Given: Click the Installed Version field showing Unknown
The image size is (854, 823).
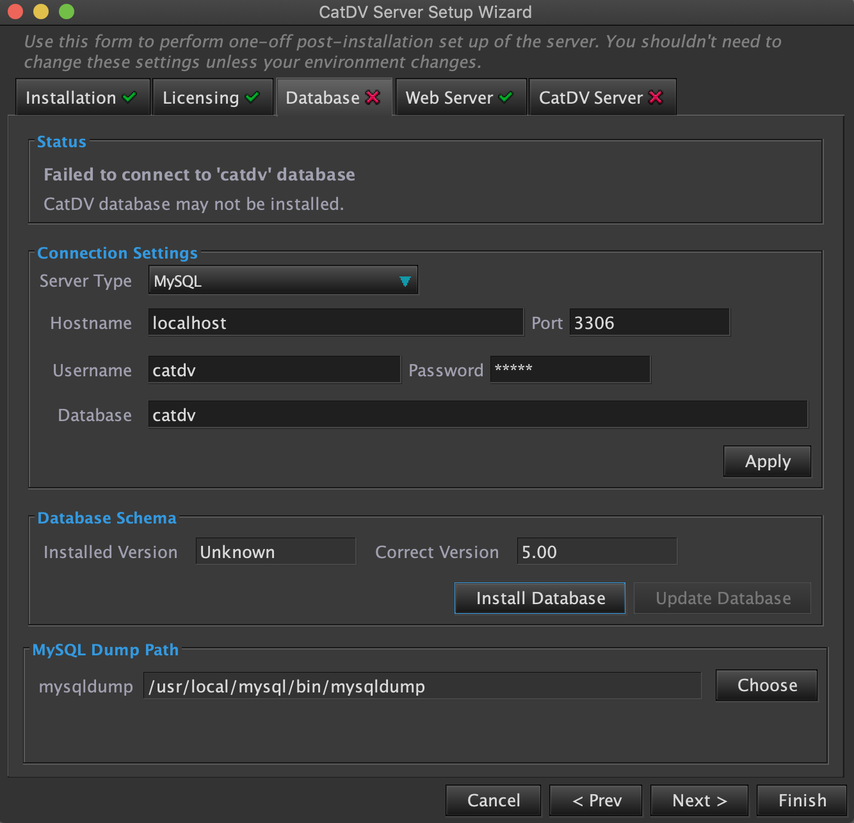Looking at the screenshot, I should pyautogui.click(x=275, y=552).
